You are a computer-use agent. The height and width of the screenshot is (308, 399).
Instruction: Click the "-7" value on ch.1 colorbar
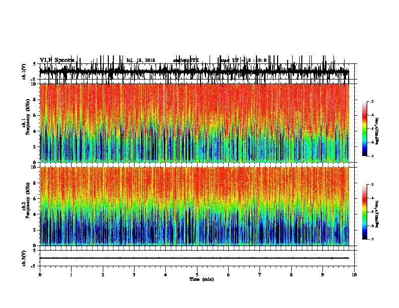(x=372, y=156)
